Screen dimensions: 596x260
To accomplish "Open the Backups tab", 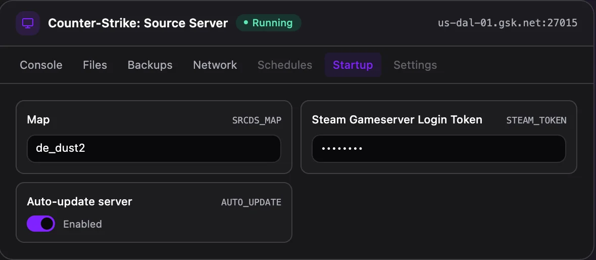I will coord(150,65).
